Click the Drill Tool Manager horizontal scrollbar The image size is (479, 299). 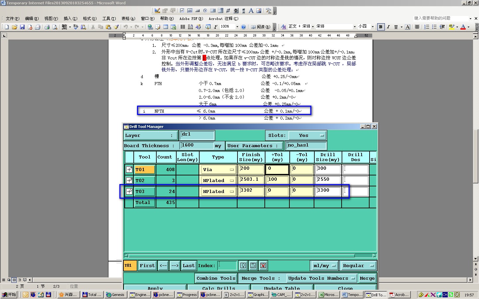tap(250, 256)
